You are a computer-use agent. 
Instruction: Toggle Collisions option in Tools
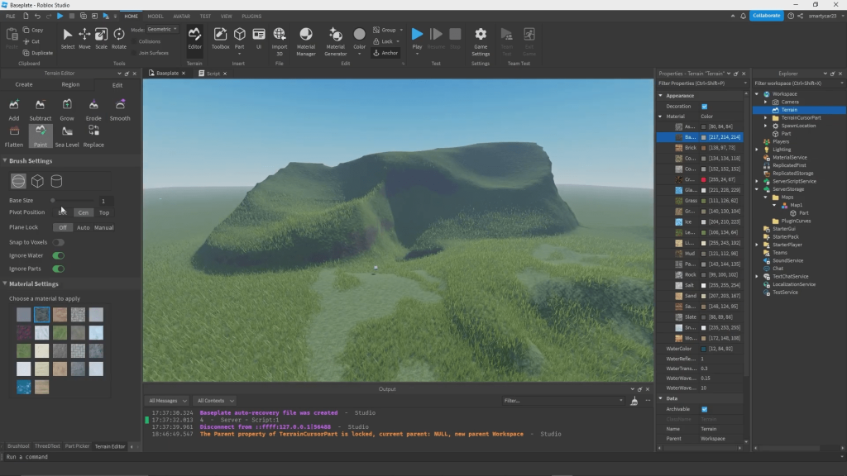pyautogui.click(x=146, y=41)
